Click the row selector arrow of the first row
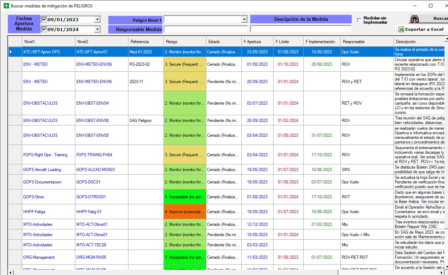The image size is (448, 275). (11, 52)
